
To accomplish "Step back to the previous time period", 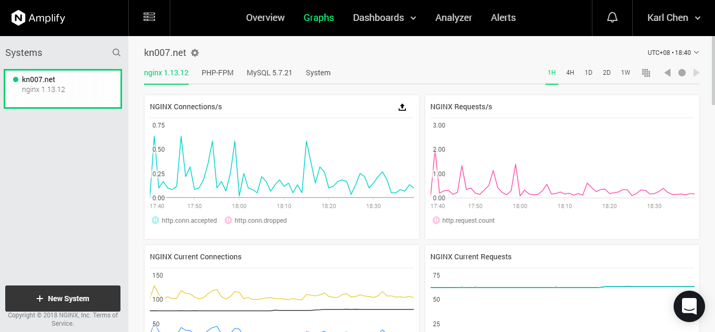I will [x=667, y=73].
